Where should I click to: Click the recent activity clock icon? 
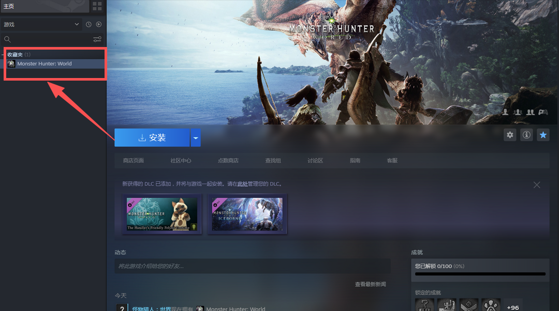pos(89,24)
